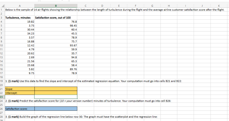
Task: Select the 'Turbulence, minutes' header cell
Action: (20, 18)
